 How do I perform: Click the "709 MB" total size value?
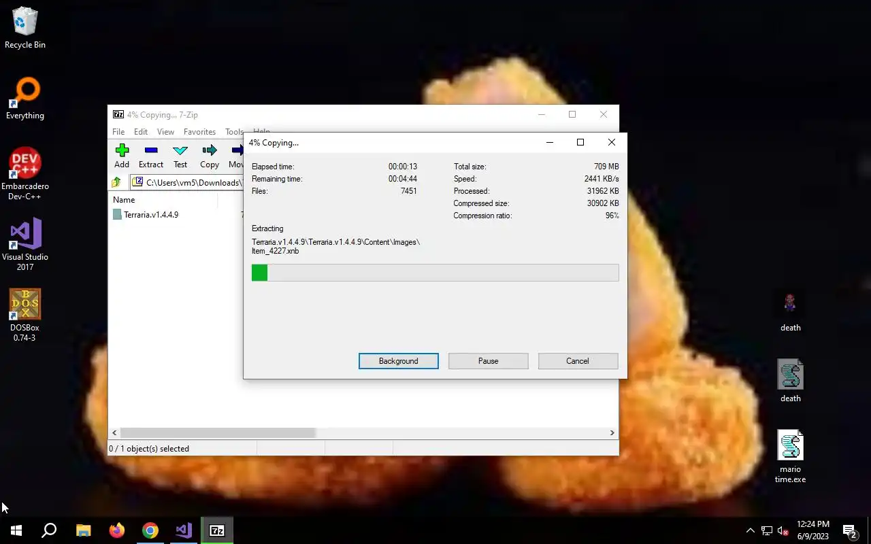[606, 167]
